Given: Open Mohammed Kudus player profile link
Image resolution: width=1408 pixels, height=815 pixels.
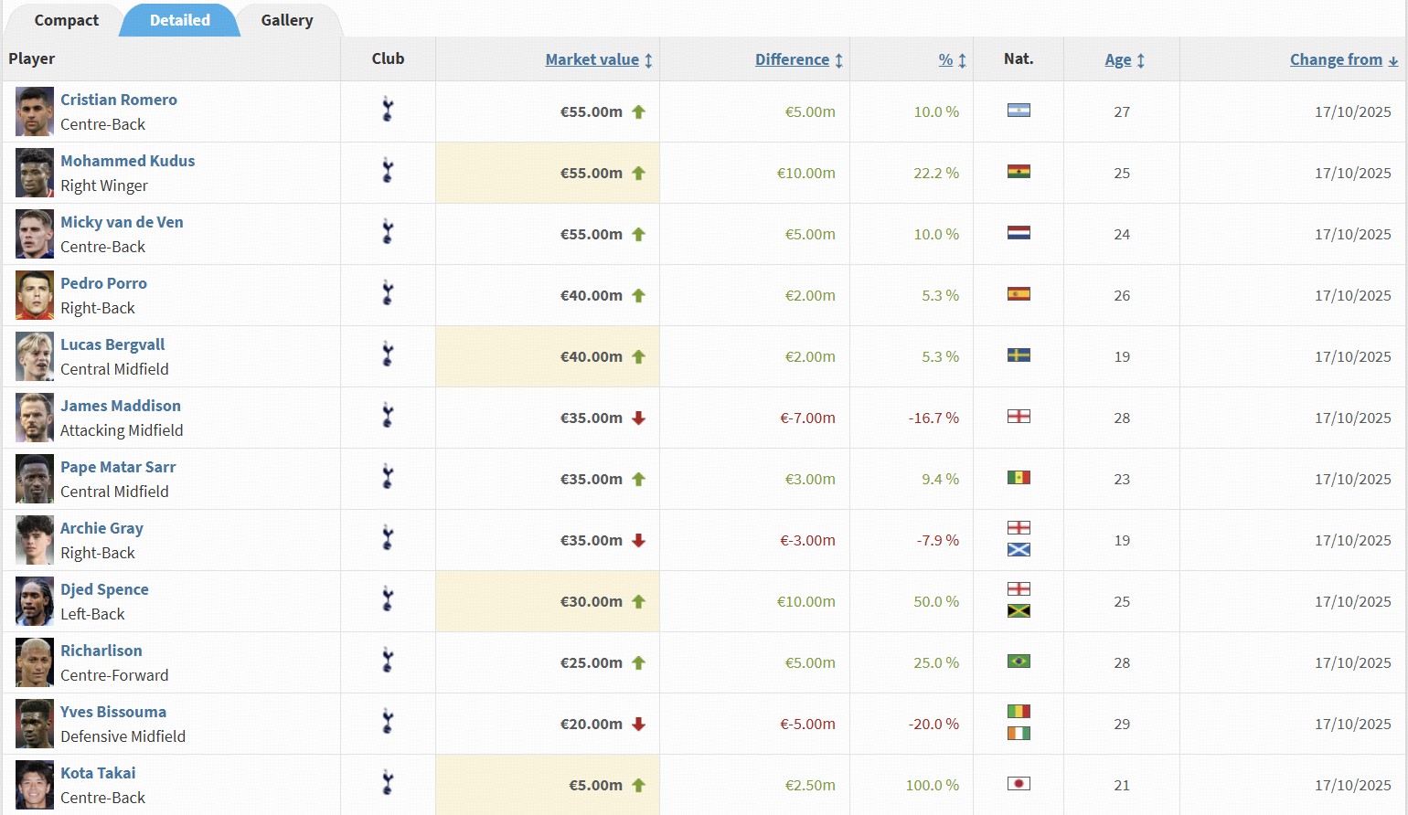Looking at the screenshot, I should tap(127, 161).
